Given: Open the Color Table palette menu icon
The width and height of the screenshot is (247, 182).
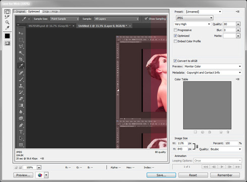Looking at the screenshot, I should click(x=237, y=79).
